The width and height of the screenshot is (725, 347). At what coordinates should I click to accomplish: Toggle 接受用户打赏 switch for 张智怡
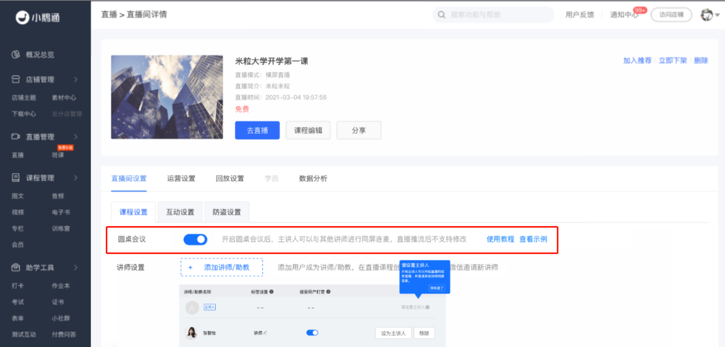[312, 333]
